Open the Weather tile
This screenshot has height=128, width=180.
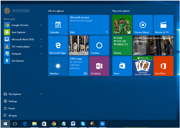coord(58,66)
